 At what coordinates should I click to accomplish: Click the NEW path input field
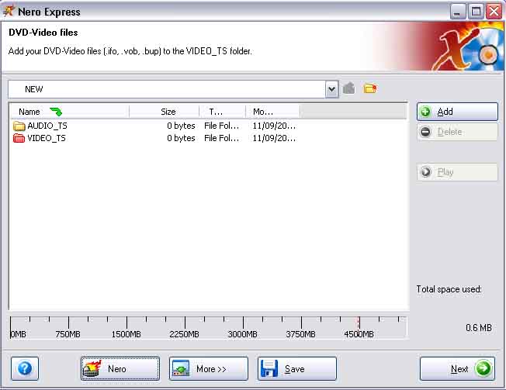point(167,89)
